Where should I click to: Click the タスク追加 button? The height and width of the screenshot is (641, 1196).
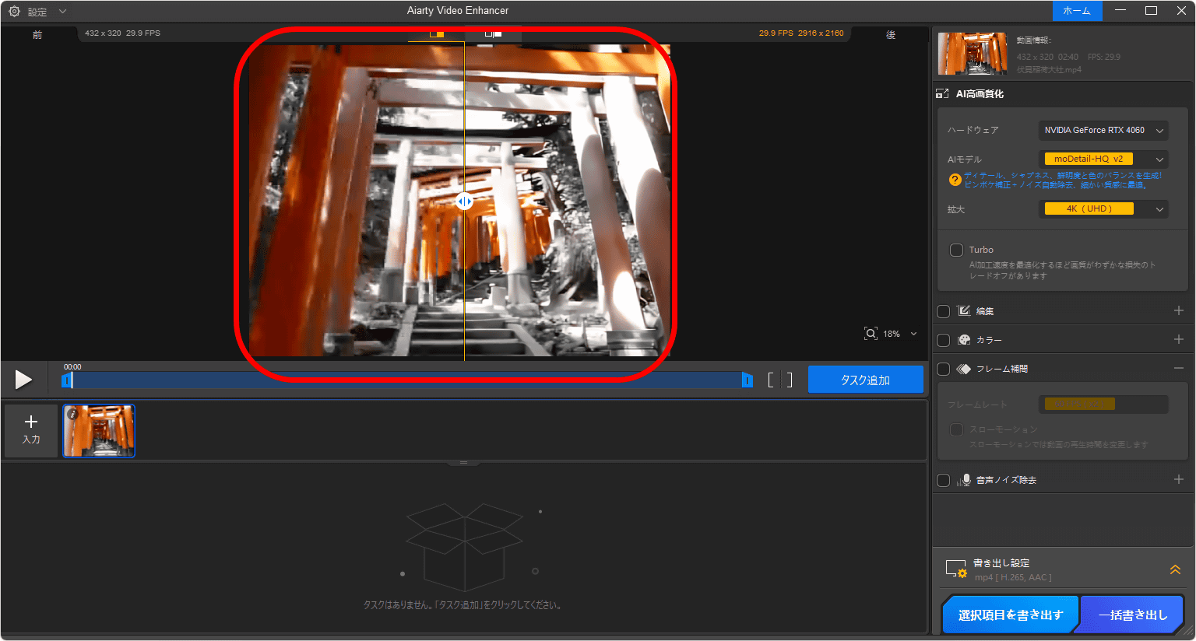pos(865,380)
